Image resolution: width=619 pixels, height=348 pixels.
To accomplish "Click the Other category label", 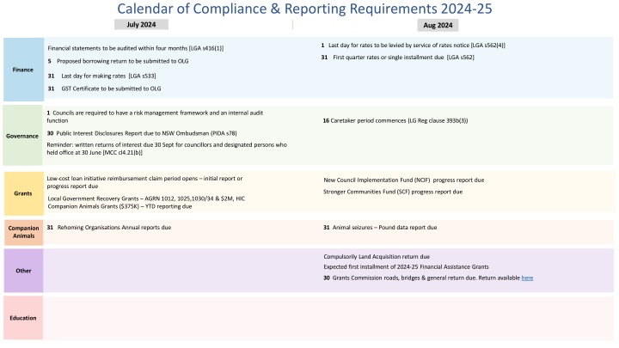I will (x=24, y=271).
